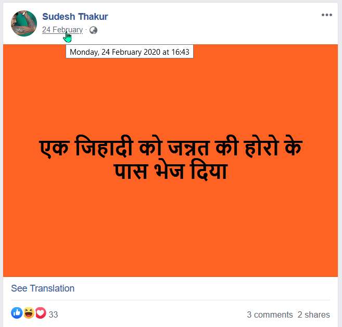View the 3 comments
The width and height of the screenshot is (342, 327).
click(270, 314)
